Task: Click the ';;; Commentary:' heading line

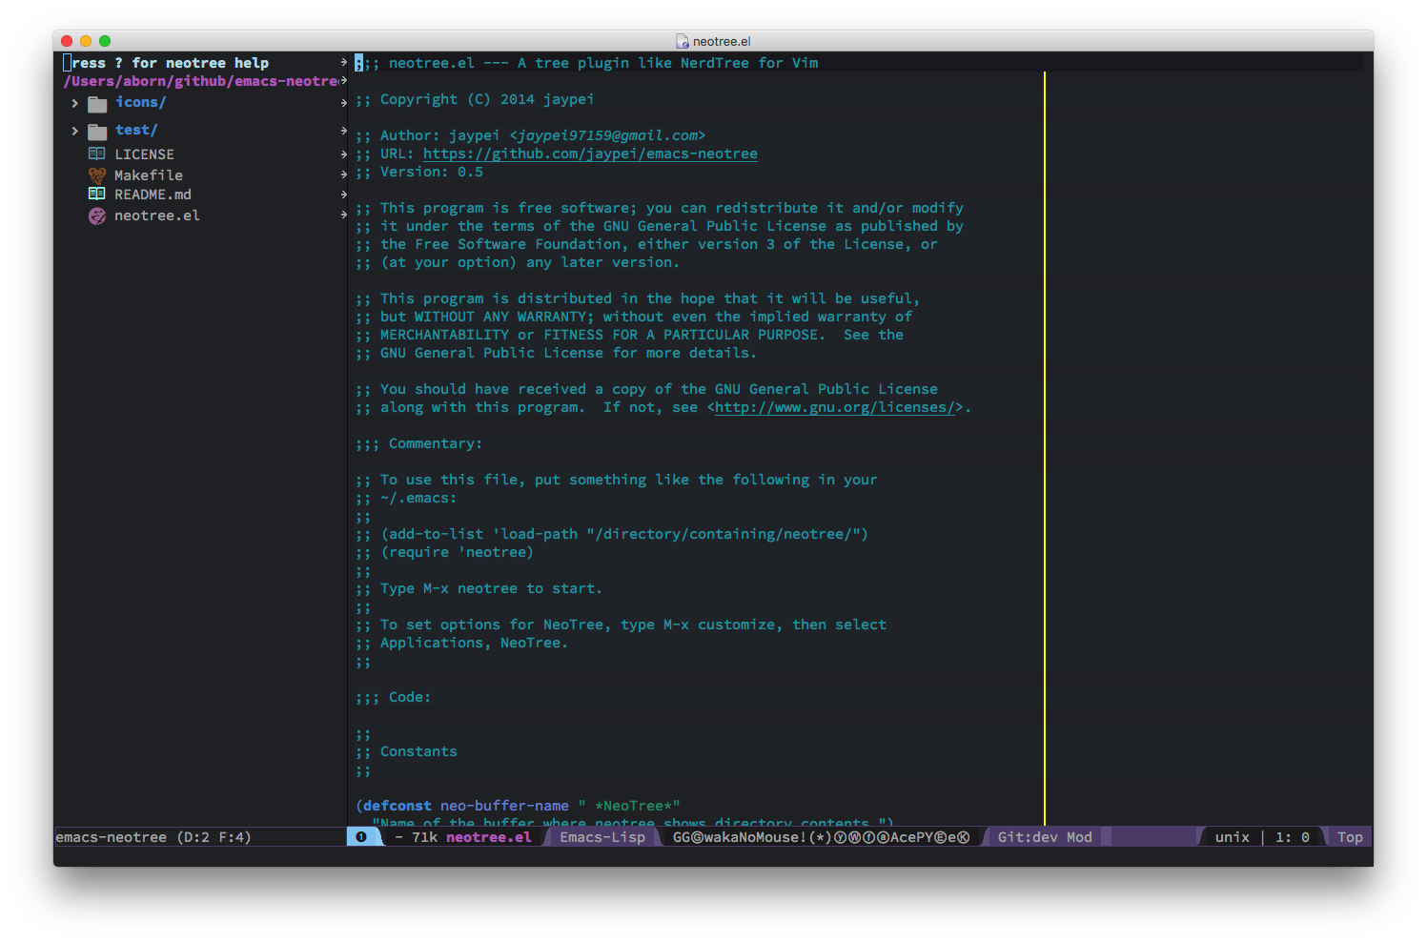Action: (x=418, y=443)
